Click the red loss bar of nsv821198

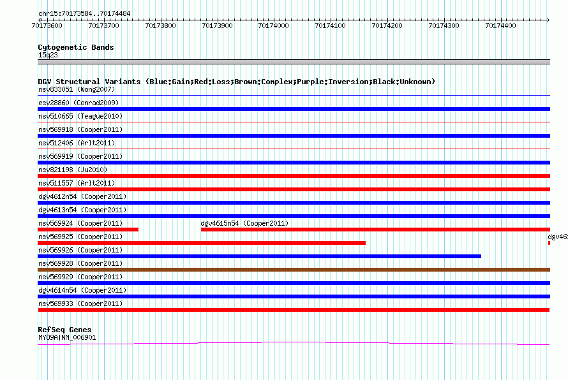point(294,176)
